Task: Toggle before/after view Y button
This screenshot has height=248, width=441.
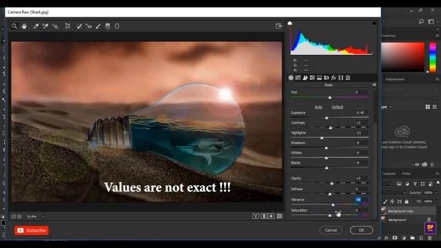Action: [256, 216]
